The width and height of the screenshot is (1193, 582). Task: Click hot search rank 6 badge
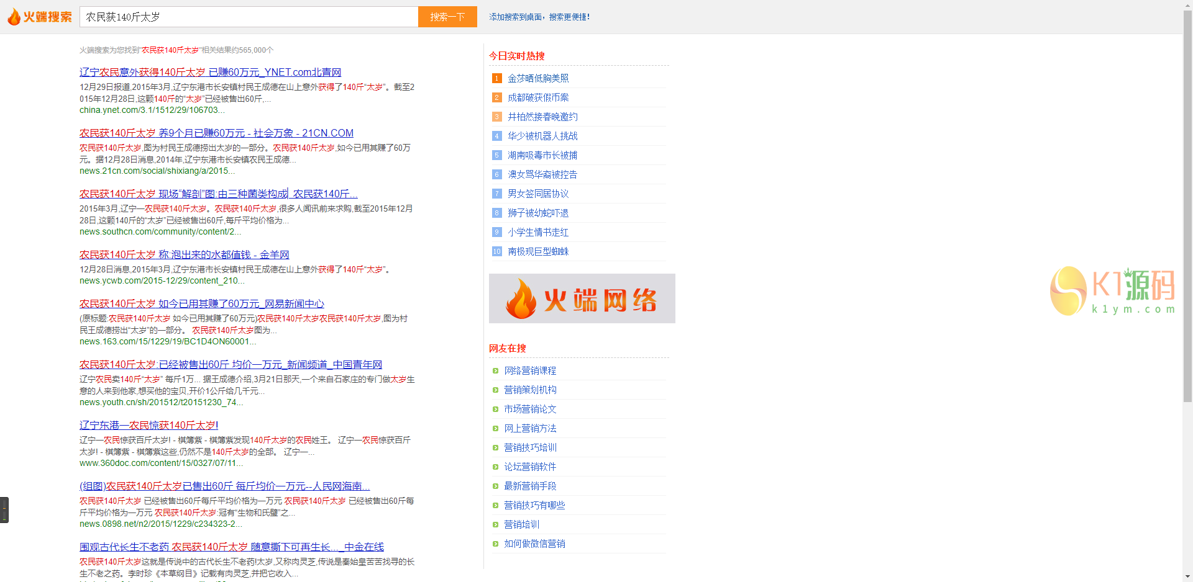tap(496, 174)
